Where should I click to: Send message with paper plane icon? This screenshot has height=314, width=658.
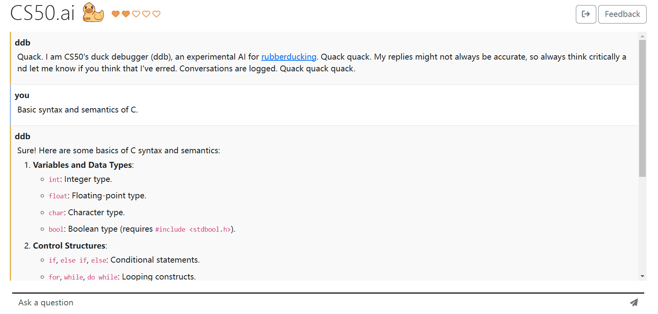click(x=634, y=303)
